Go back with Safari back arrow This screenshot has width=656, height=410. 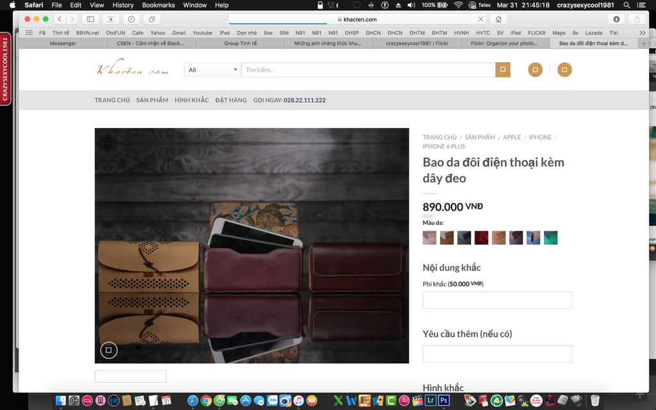tap(60, 19)
